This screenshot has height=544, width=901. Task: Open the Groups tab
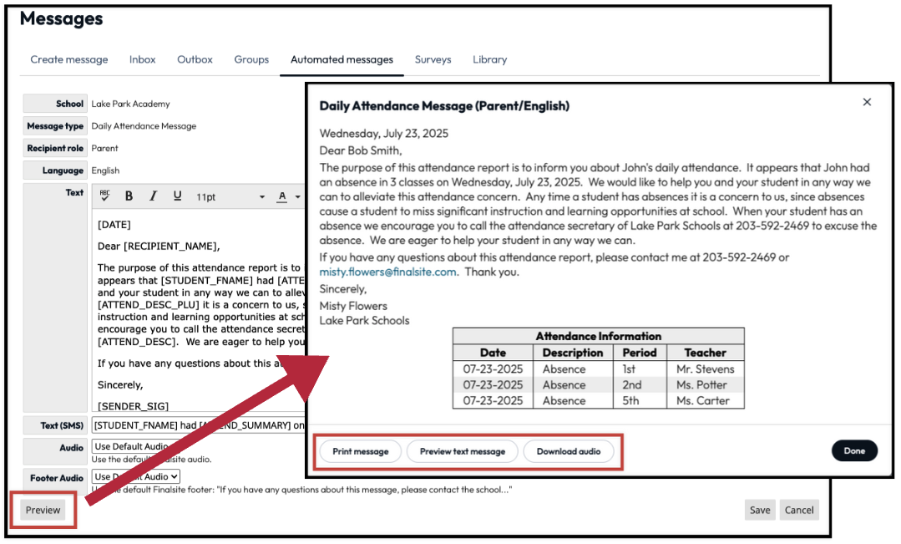(x=251, y=59)
